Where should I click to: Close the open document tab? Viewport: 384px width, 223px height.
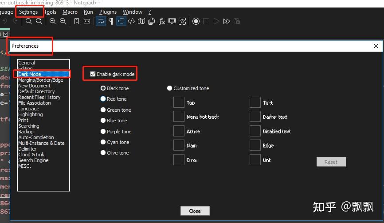6,34
